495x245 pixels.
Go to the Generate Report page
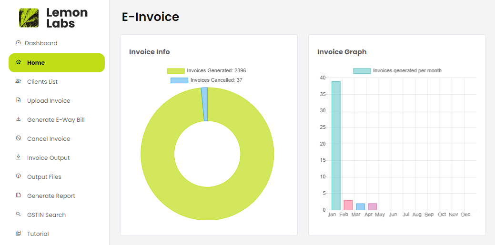point(51,196)
